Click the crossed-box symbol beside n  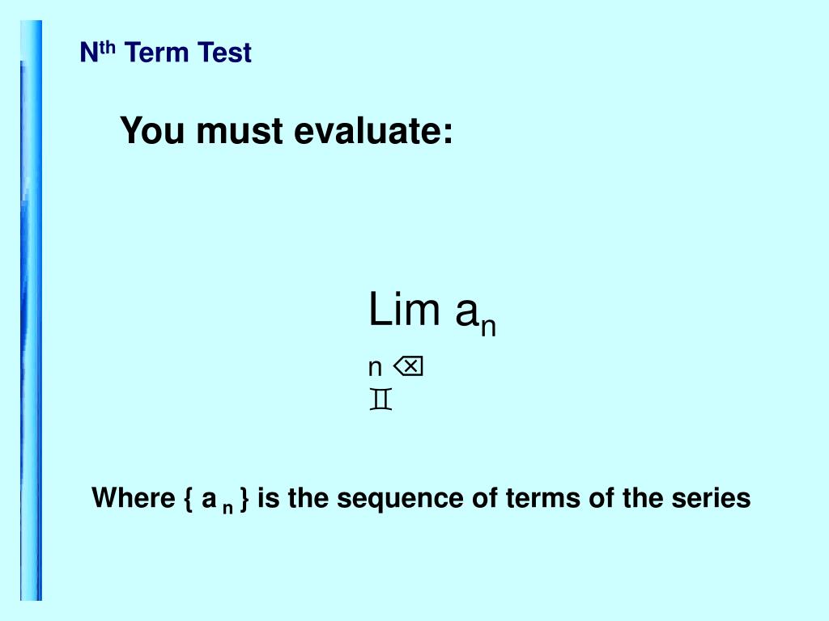tap(409, 368)
